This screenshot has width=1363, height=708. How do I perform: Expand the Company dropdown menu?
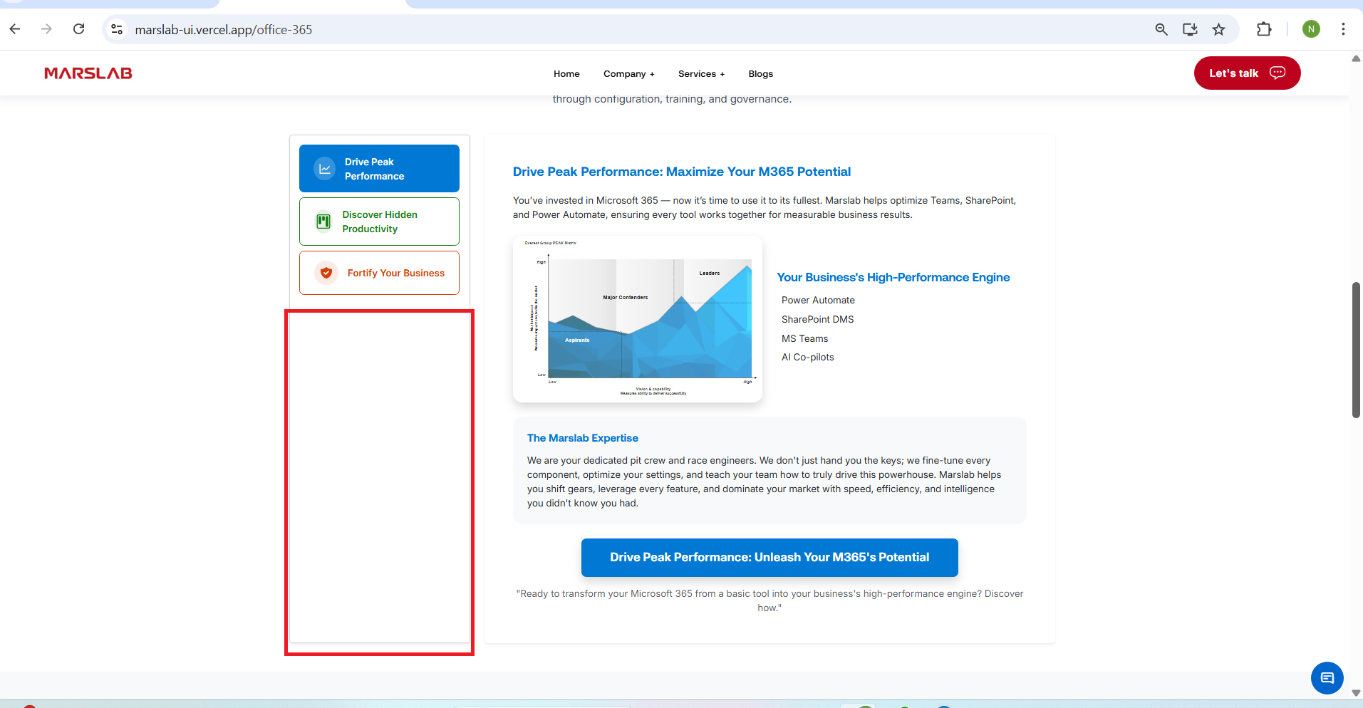628,74
